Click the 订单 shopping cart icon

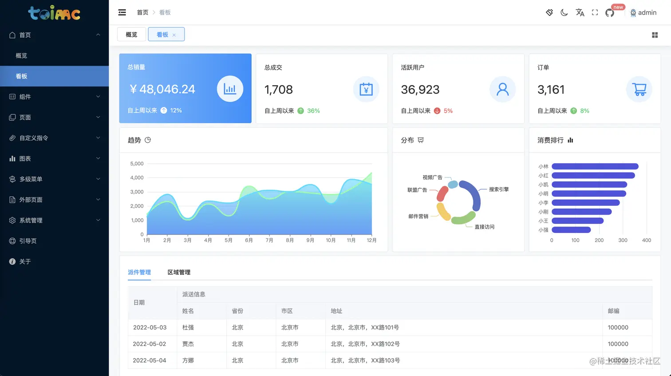(x=639, y=89)
